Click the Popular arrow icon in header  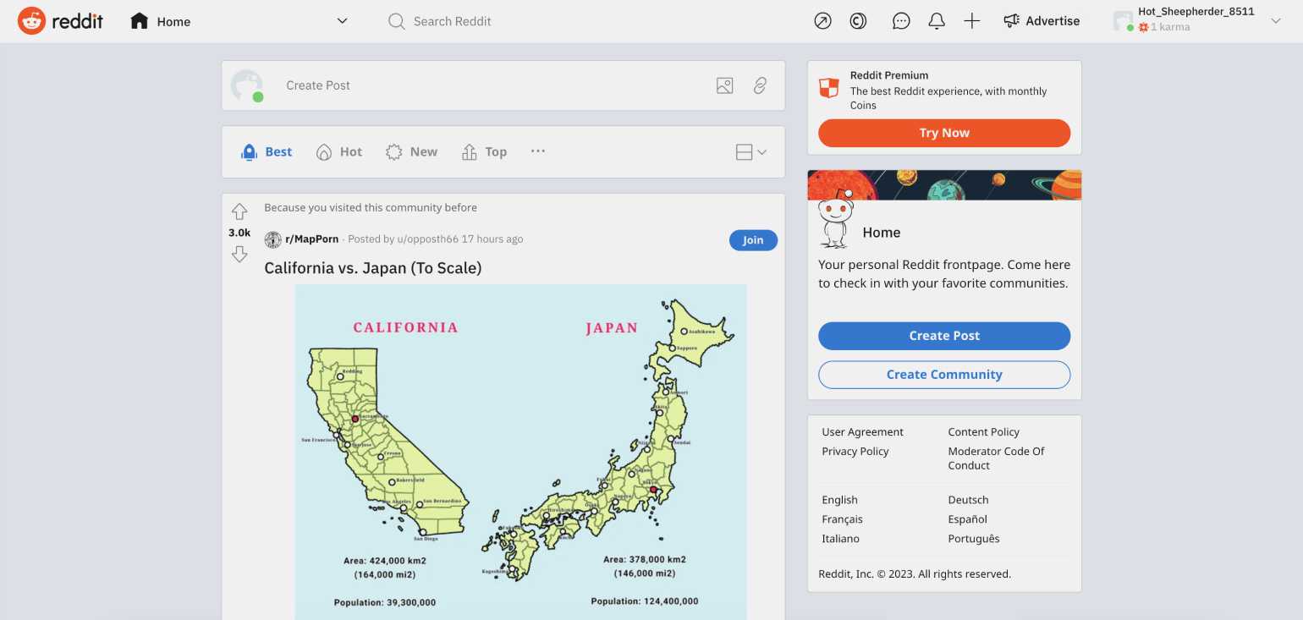[822, 21]
